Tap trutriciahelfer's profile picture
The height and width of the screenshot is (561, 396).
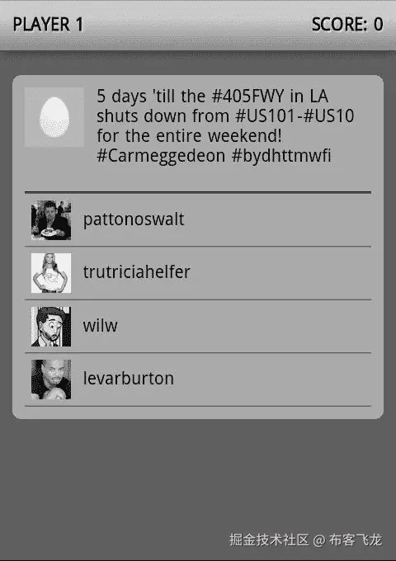click(51, 273)
